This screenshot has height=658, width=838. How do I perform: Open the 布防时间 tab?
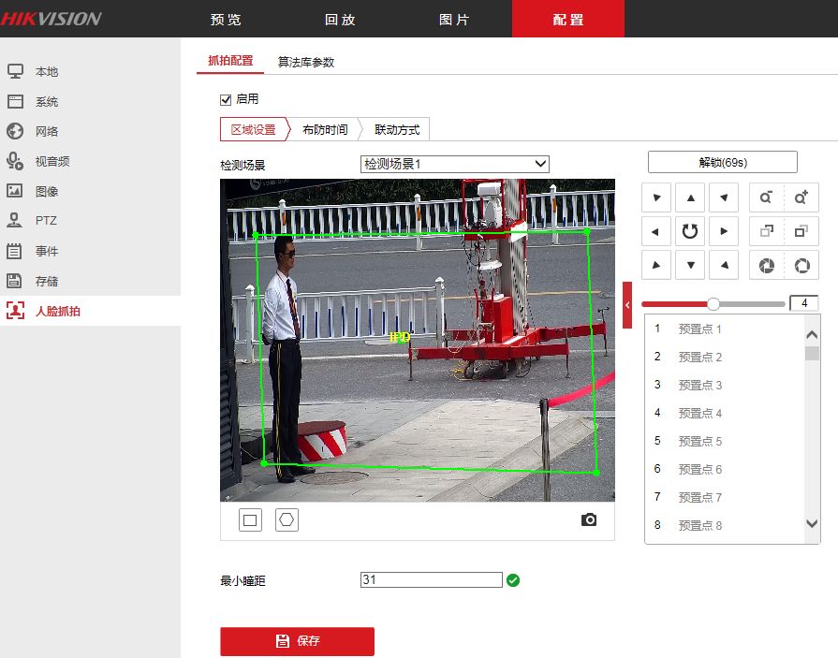pos(325,130)
